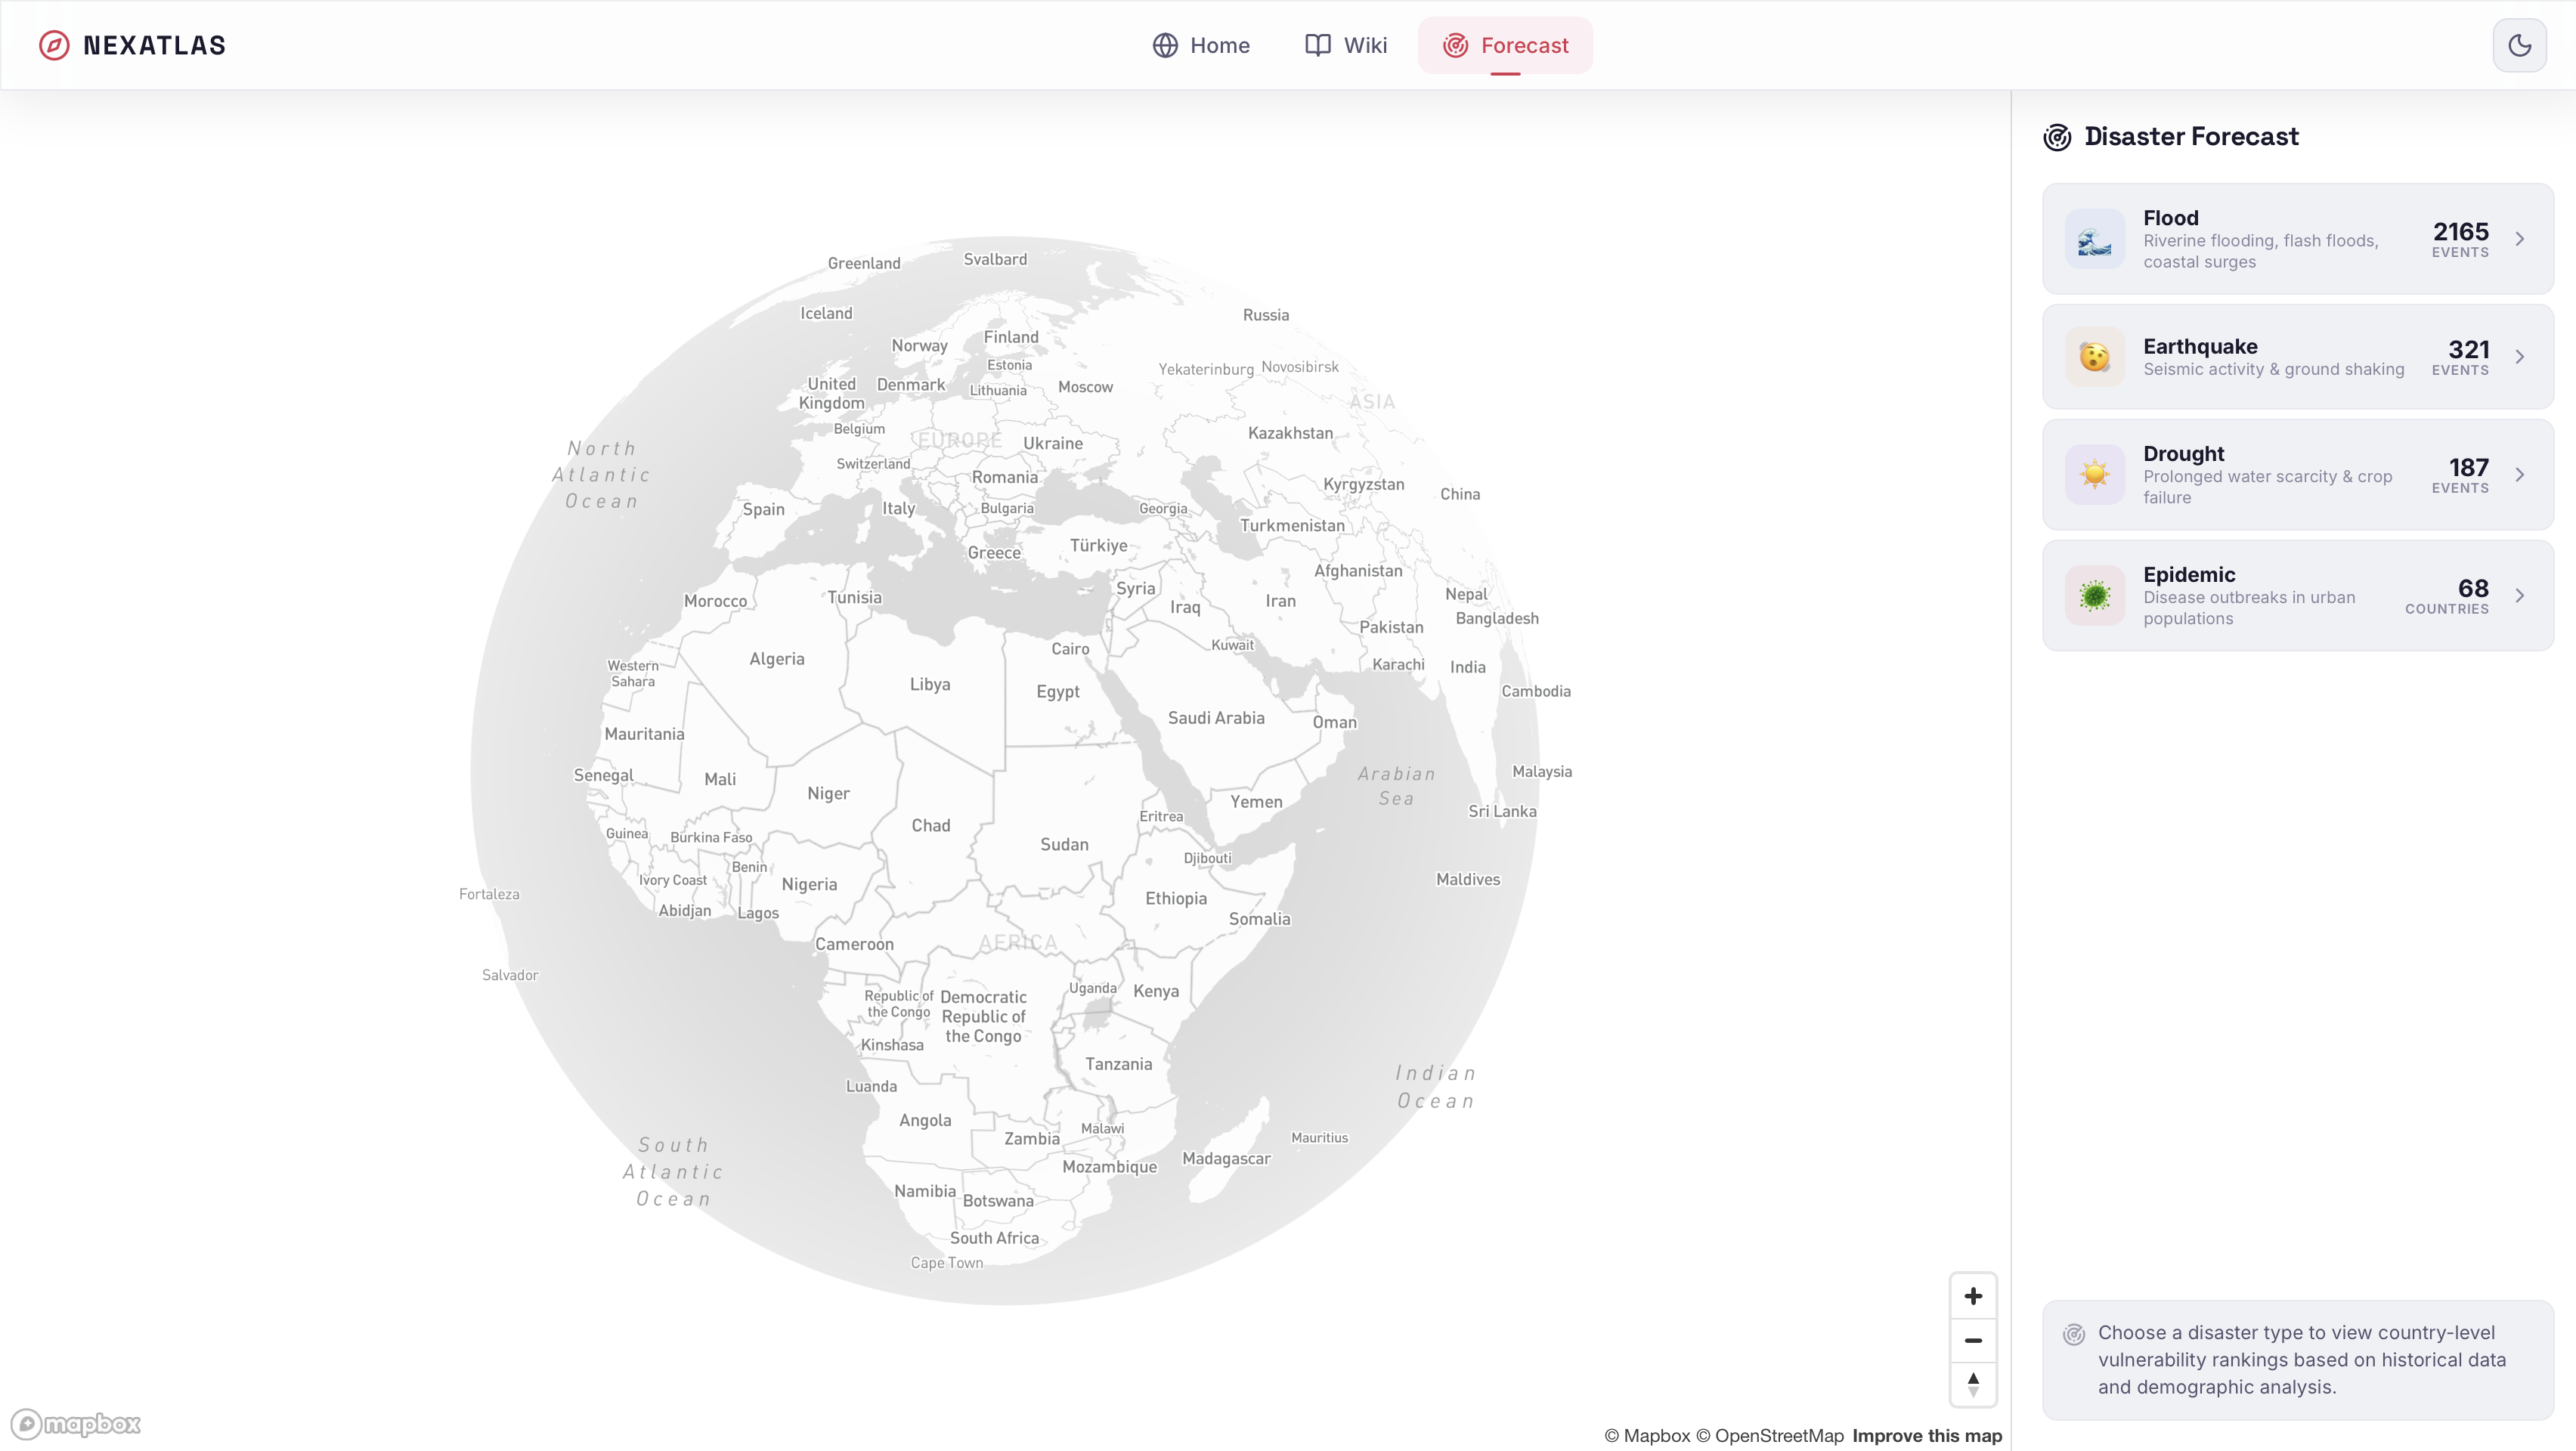
Task: Click the Drought sun emoji icon
Action: (2094, 475)
